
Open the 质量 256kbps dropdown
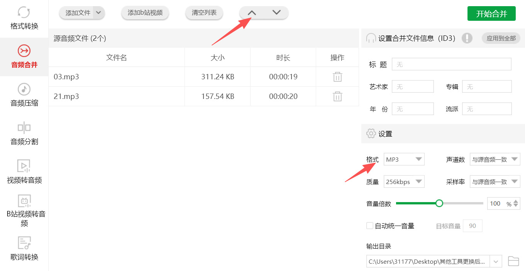tap(404, 182)
